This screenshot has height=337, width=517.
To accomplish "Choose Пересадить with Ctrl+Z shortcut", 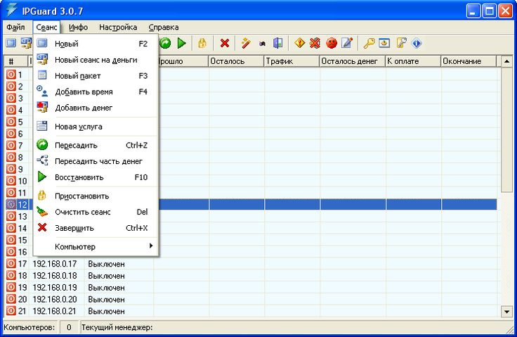I will 96,145.
